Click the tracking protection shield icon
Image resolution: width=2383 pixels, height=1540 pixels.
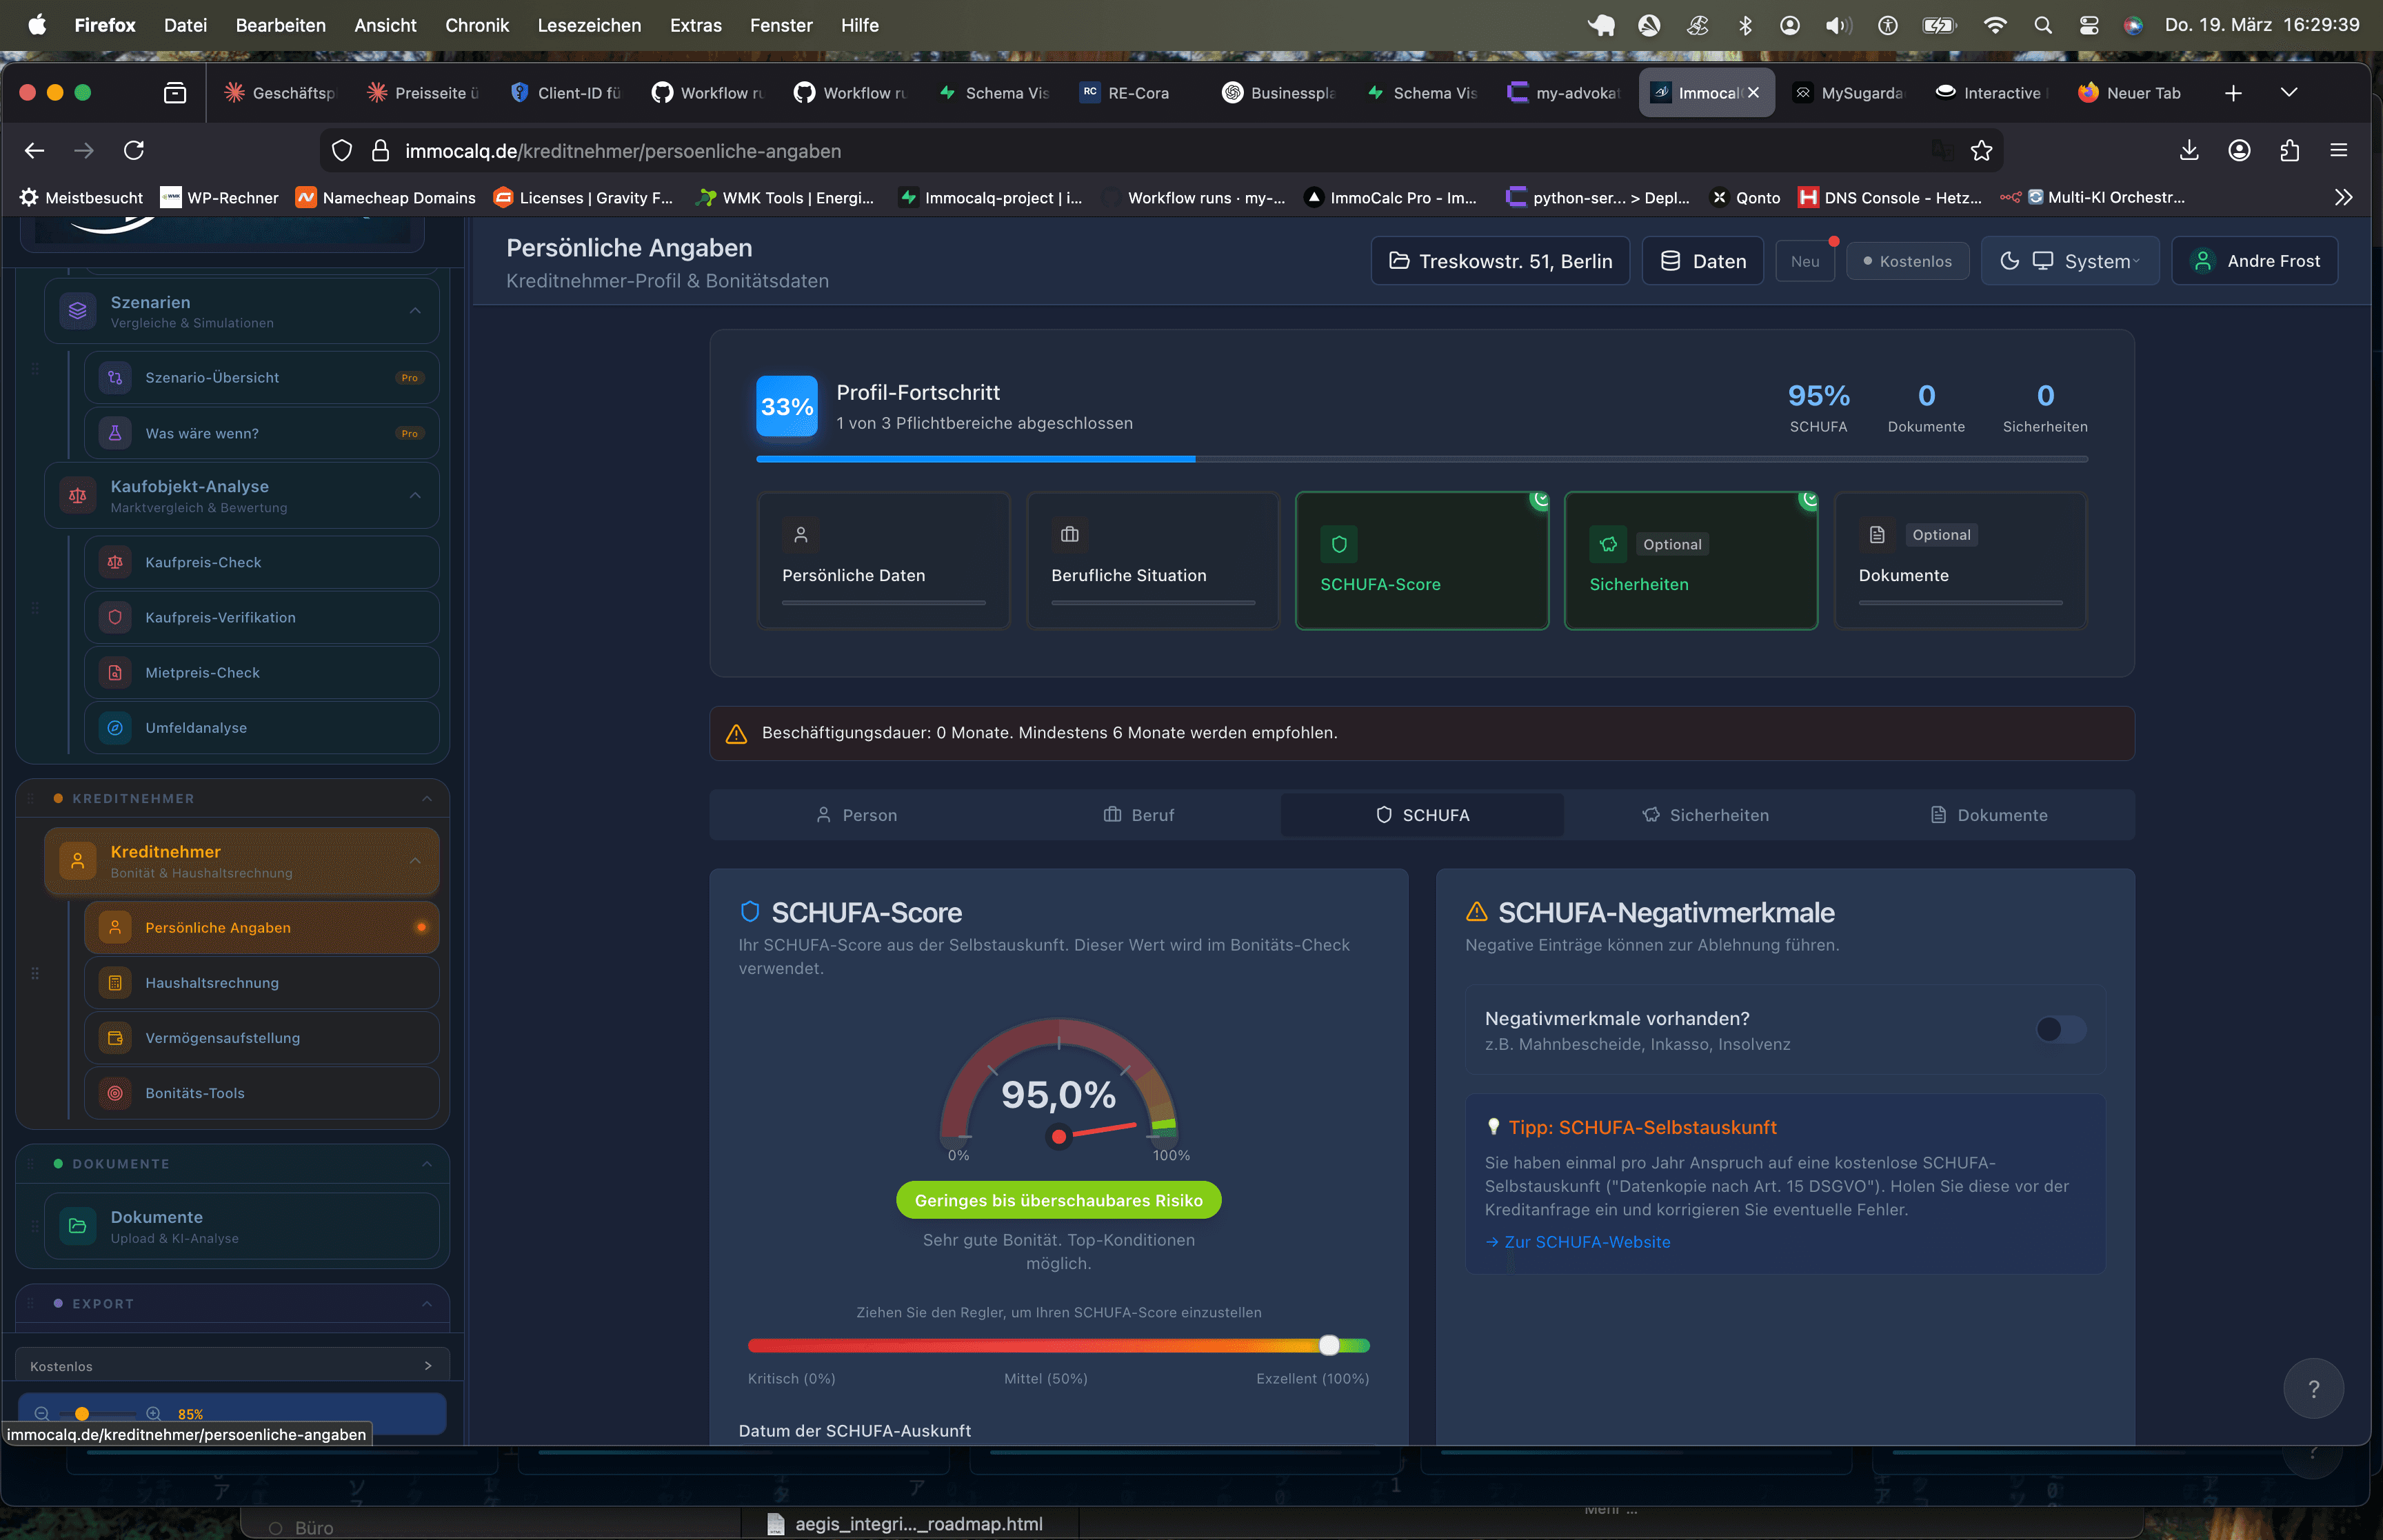coord(342,151)
